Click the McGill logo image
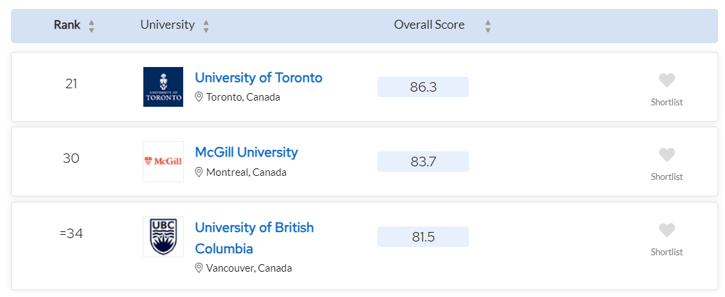The image size is (725, 297). [163, 162]
